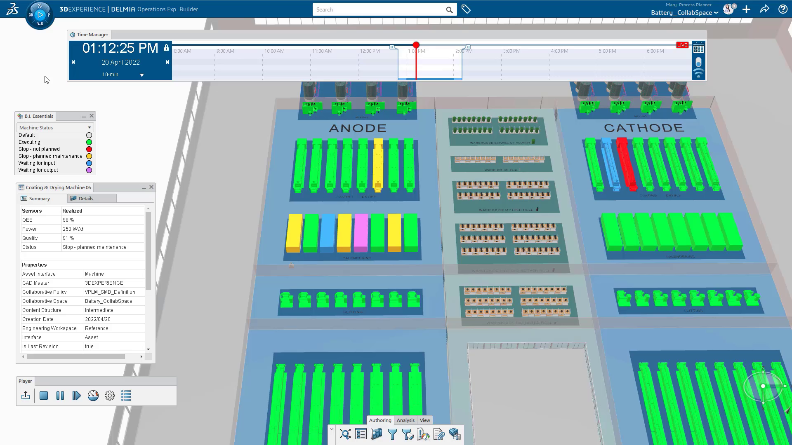The image size is (792, 445).
Task: Pause the simulation playback
Action: [x=60, y=396]
